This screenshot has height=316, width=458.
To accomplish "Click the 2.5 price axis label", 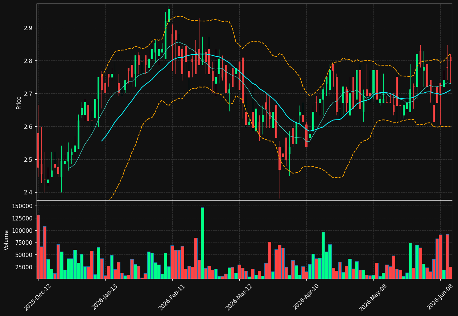I will 28,160.
